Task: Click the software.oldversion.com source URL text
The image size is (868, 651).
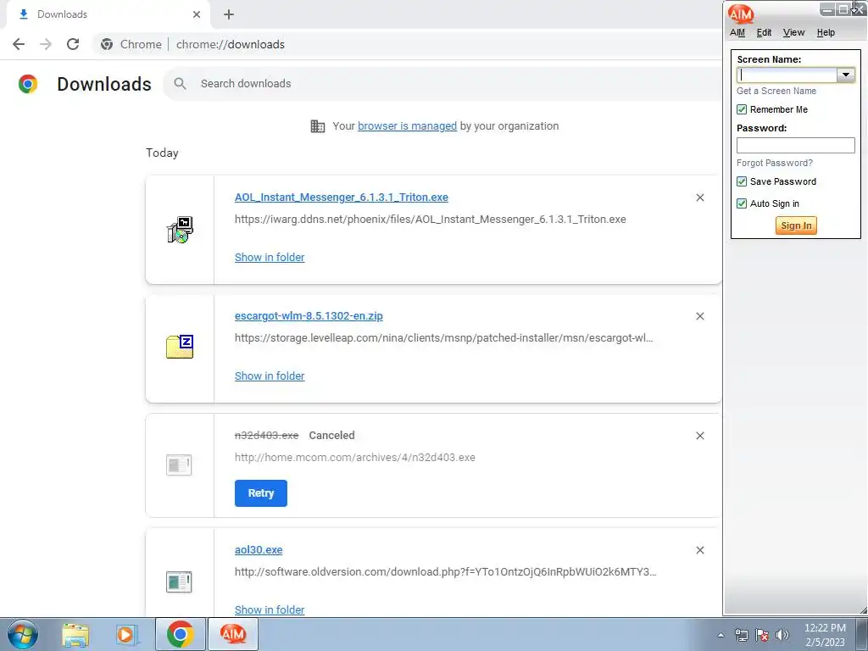Action: [x=446, y=572]
